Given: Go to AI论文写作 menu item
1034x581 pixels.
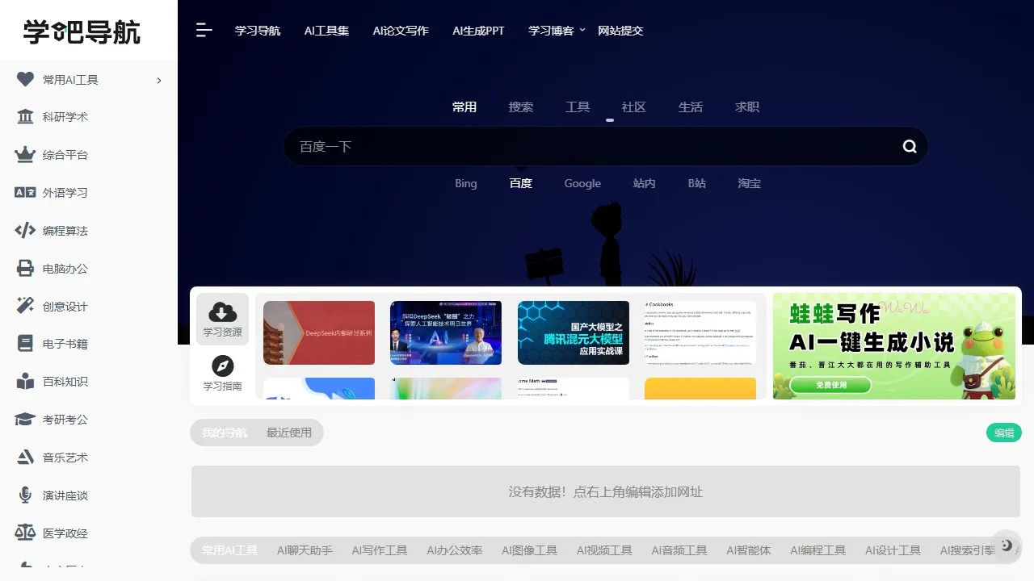Looking at the screenshot, I should (x=401, y=31).
